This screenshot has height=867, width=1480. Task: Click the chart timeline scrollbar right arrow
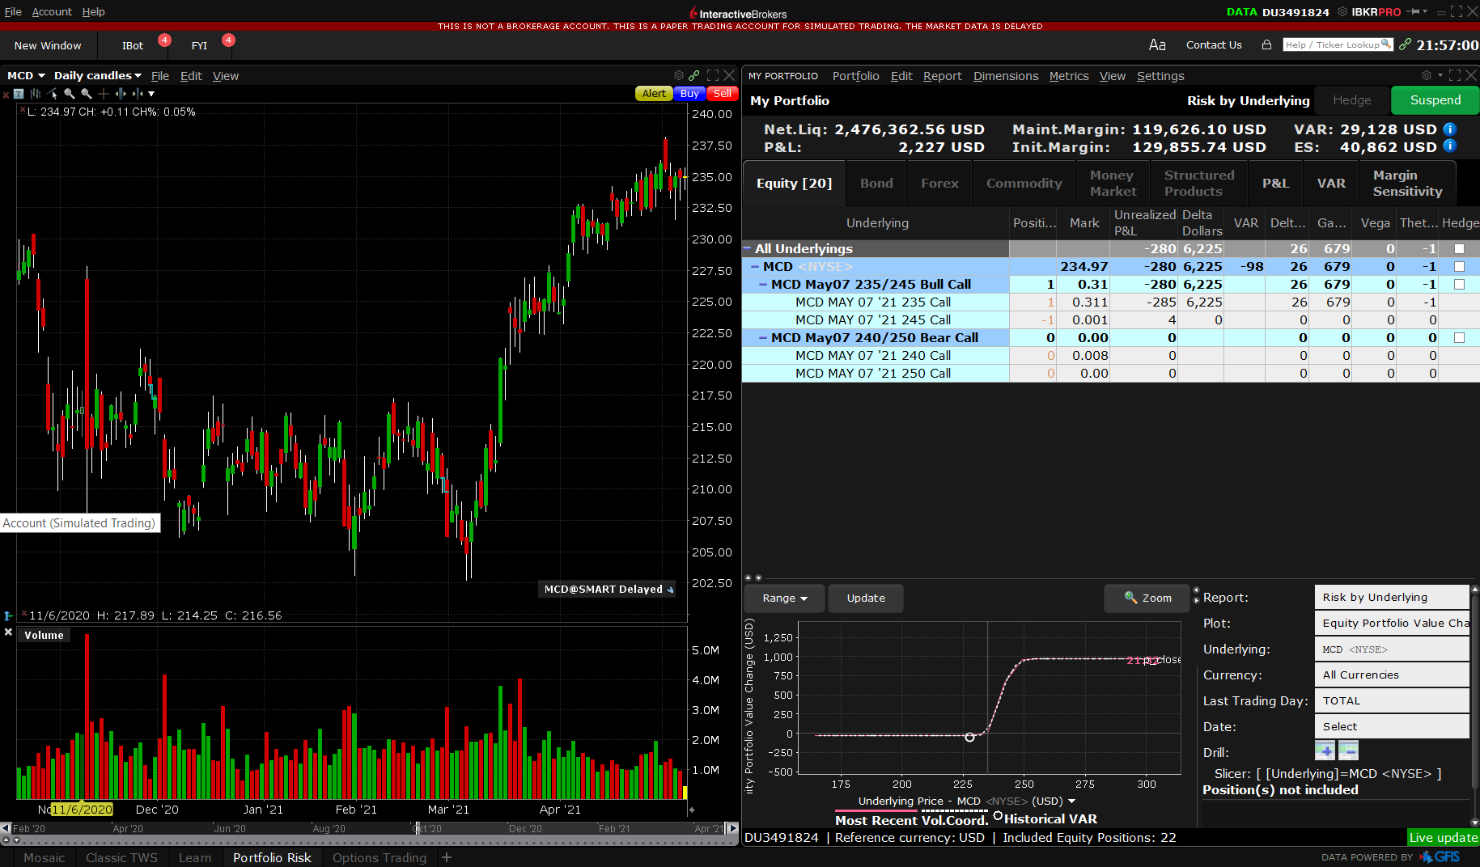click(x=732, y=828)
